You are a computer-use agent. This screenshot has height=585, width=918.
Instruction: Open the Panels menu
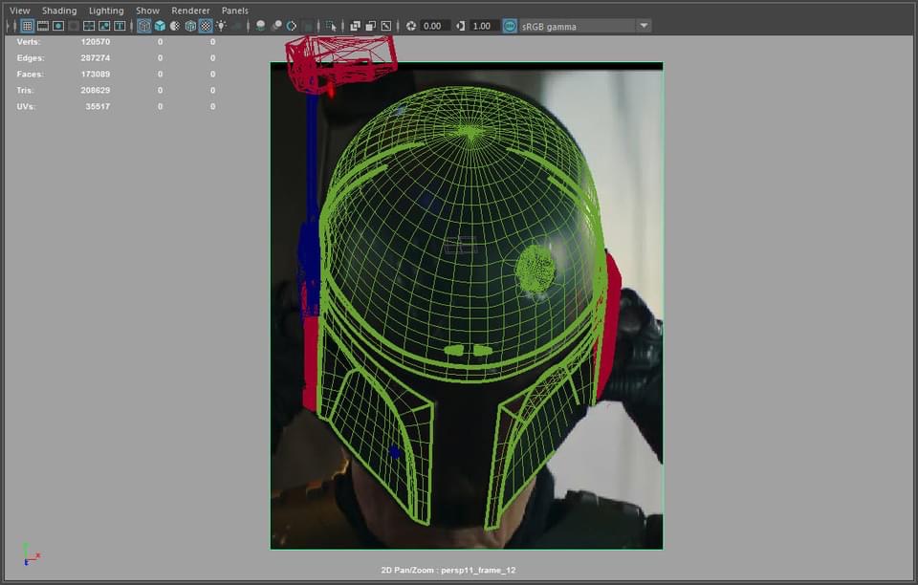(x=234, y=11)
